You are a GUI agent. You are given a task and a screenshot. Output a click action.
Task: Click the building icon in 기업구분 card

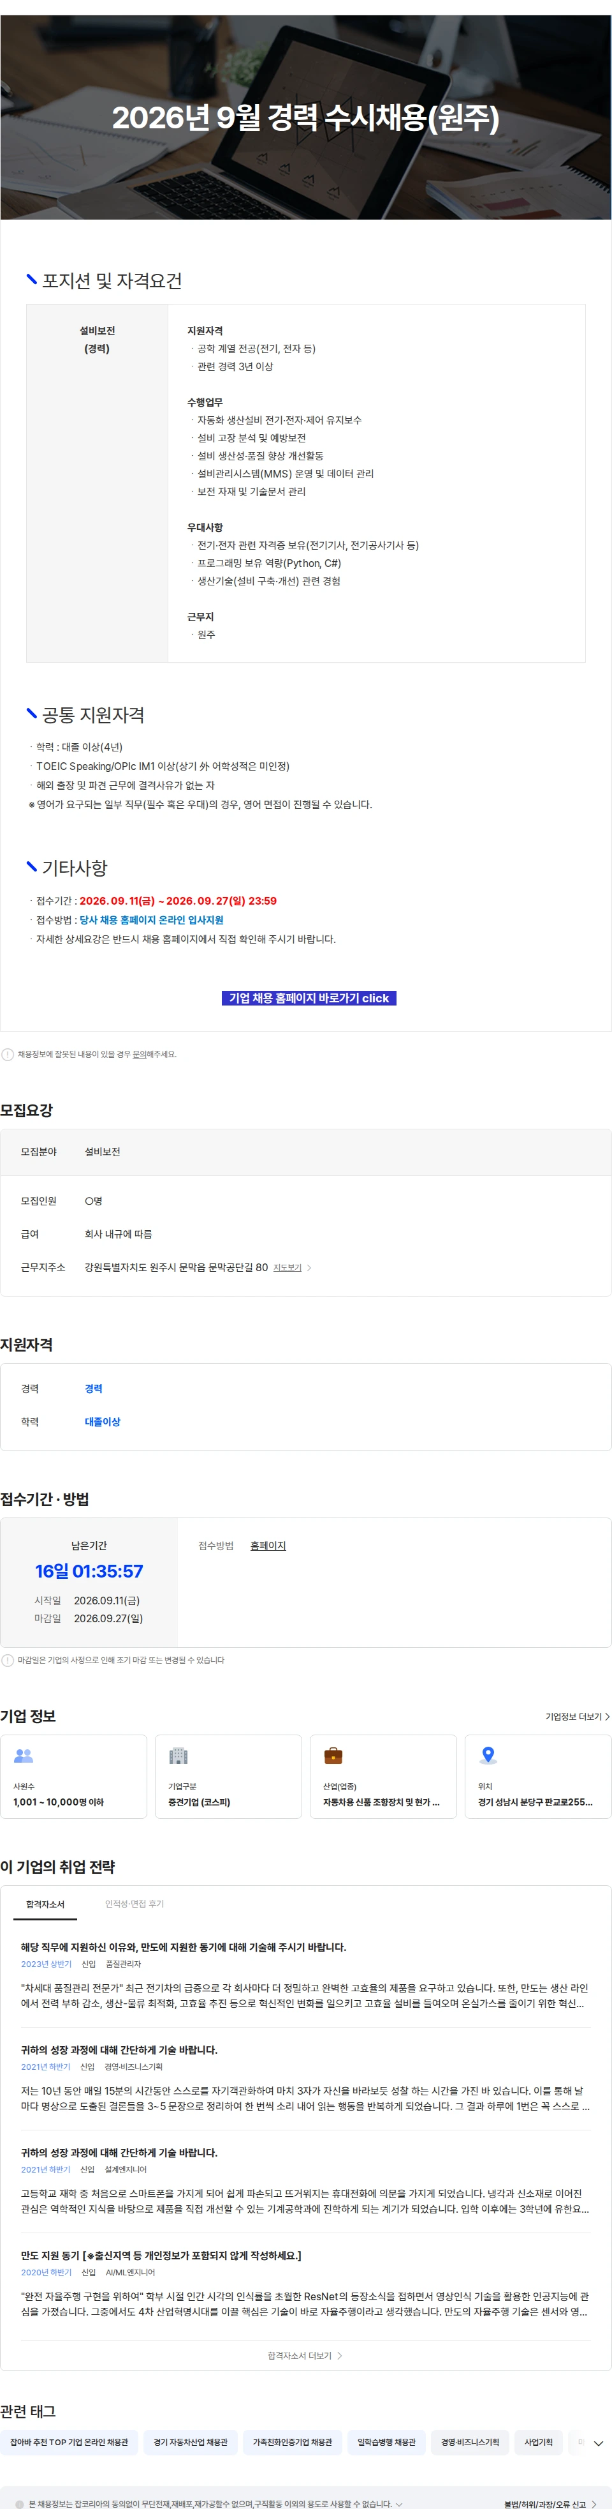178,1755
